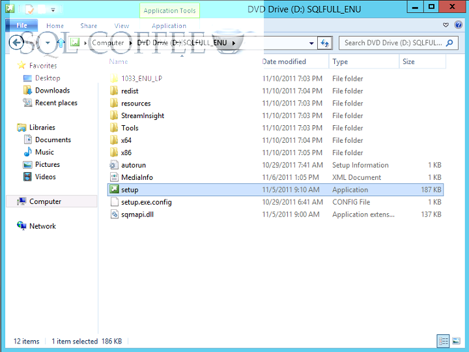Click Computer in the breadcrumb path
This screenshot has height=352, width=469.
(107, 43)
